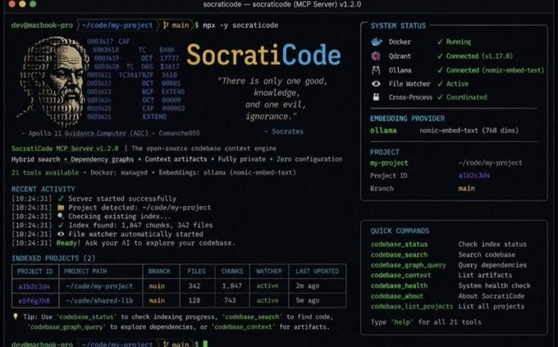Select the codebase_health command

click(x=399, y=285)
